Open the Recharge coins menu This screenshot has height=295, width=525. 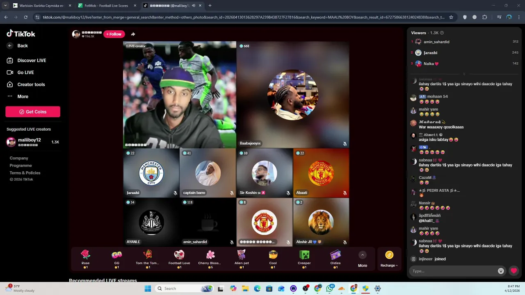[389, 259]
